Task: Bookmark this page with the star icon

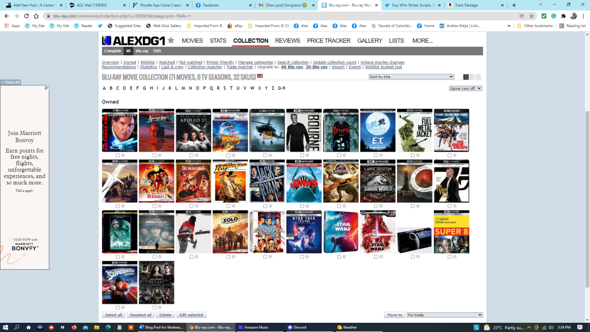Action: (531, 16)
